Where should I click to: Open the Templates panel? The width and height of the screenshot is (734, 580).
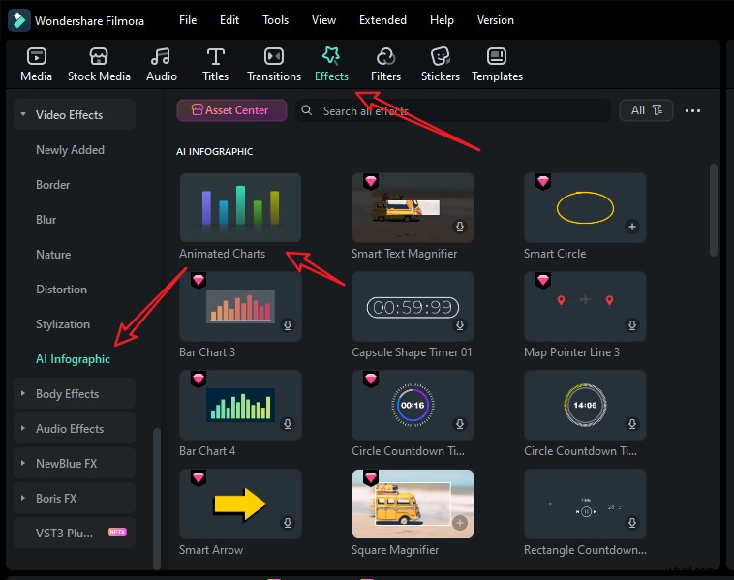point(497,57)
